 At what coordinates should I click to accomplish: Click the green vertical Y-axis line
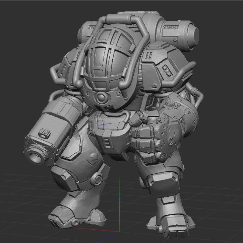[120, 204]
